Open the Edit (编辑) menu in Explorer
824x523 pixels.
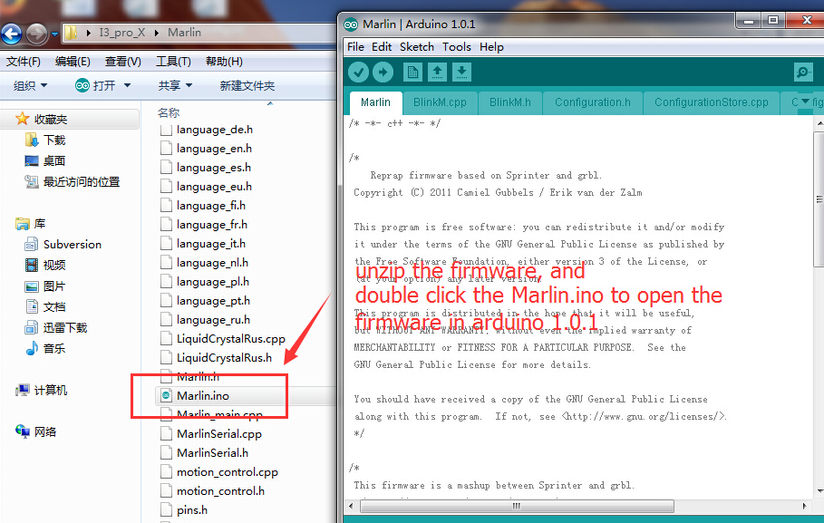(73, 62)
